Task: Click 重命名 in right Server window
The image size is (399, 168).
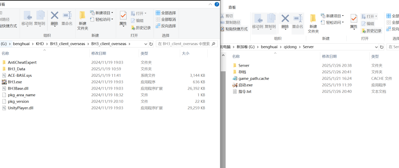Action: pyautogui.click(x=298, y=21)
